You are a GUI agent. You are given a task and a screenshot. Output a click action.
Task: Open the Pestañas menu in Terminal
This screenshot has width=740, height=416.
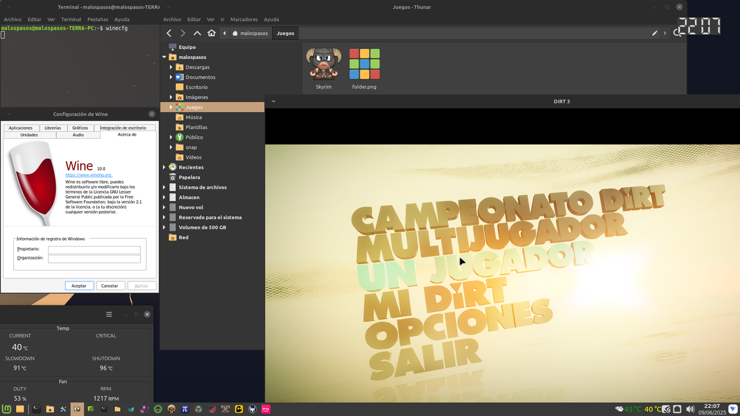click(x=98, y=19)
